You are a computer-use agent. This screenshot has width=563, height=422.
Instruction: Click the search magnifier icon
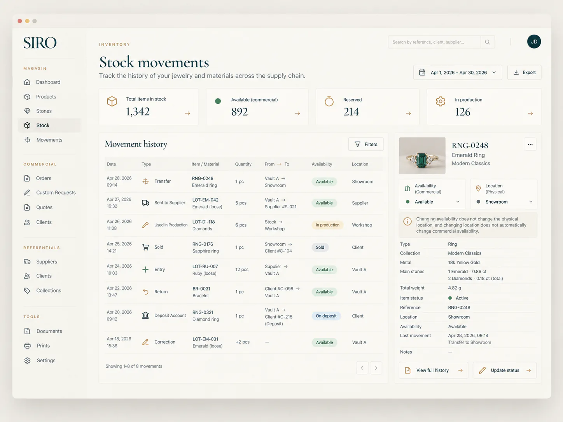(487, 42)
